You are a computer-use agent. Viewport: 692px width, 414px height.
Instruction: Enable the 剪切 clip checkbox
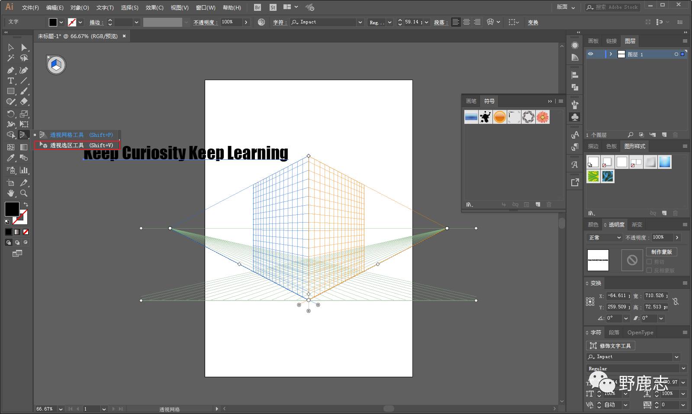649,262
